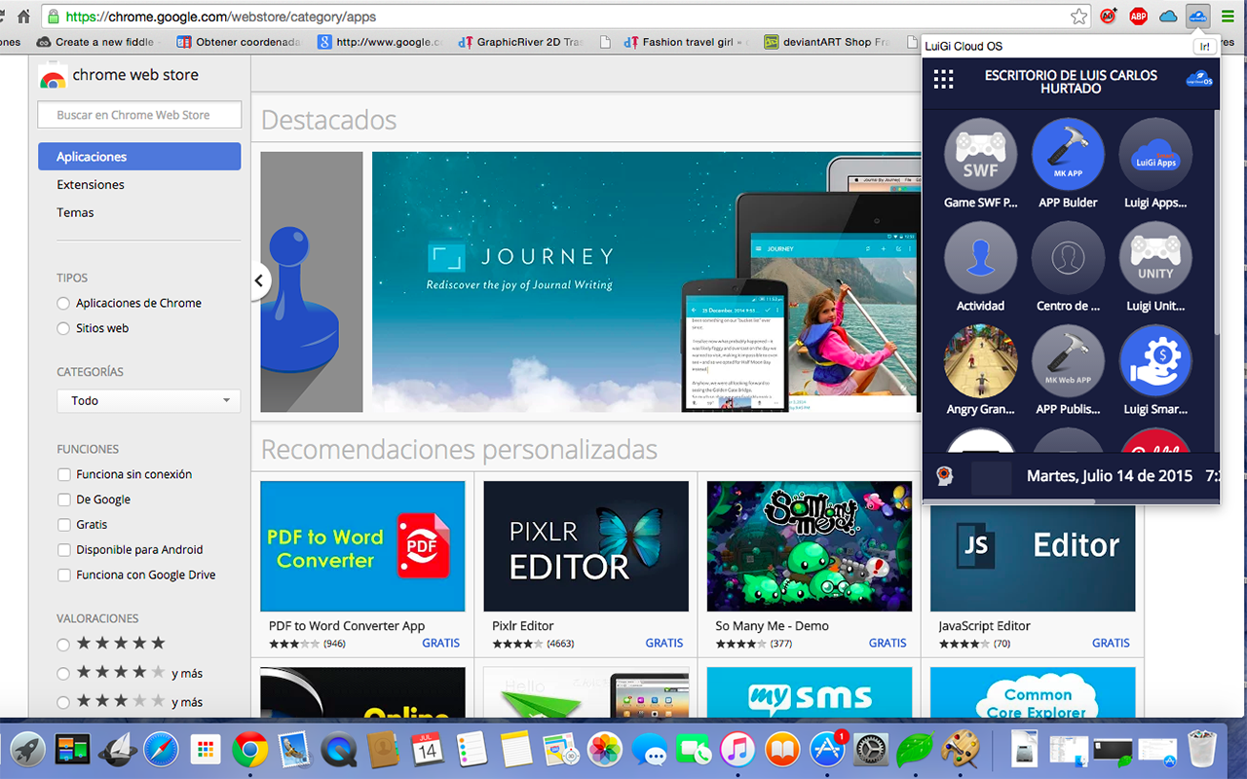
Task: Go to the browser home page
Action: (23, 17)
